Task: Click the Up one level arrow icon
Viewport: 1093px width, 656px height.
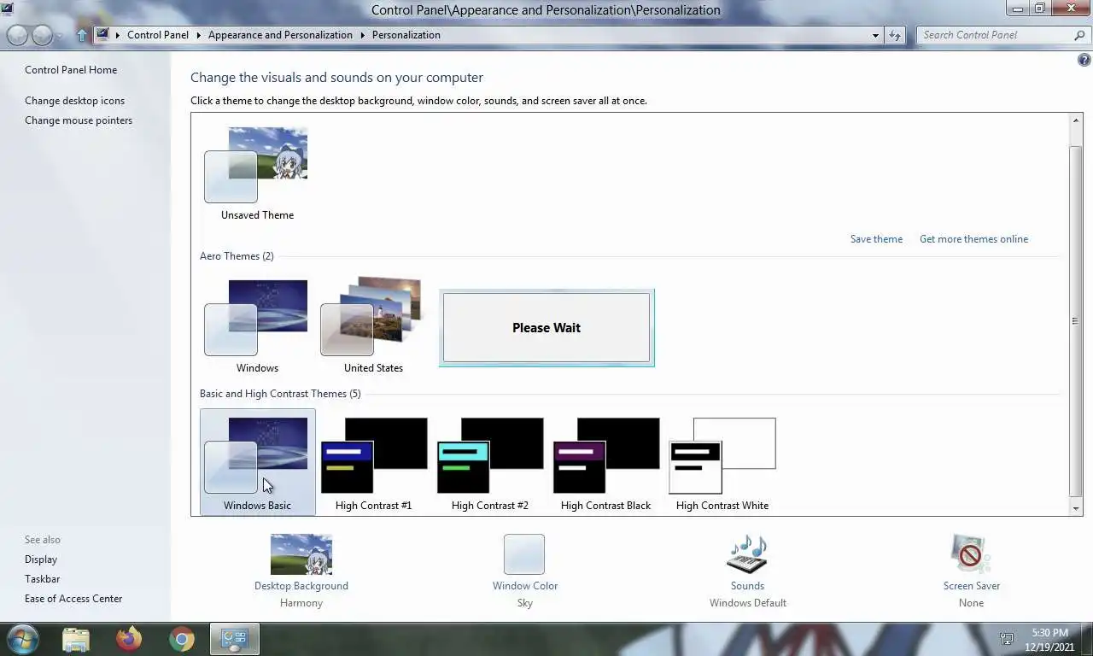Action: (x=82, y=35)
